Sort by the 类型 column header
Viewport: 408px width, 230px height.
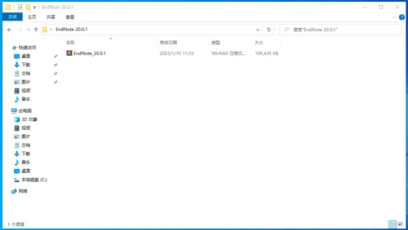pos(216,43)
